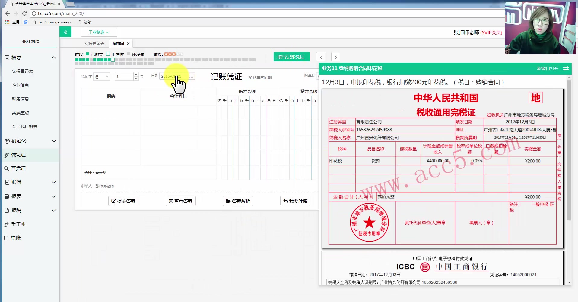
Task: Click the 报表 report icon in sidebar
Action: [6, 196]
